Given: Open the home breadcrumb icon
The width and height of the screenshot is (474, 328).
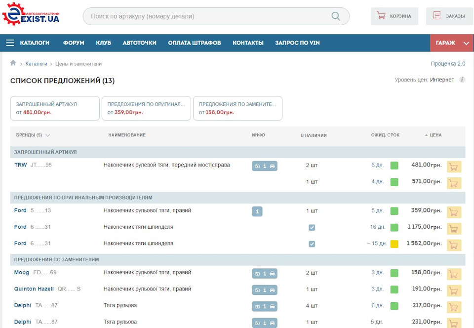Looking at the screenshot, I should click(x=13, y=63).
